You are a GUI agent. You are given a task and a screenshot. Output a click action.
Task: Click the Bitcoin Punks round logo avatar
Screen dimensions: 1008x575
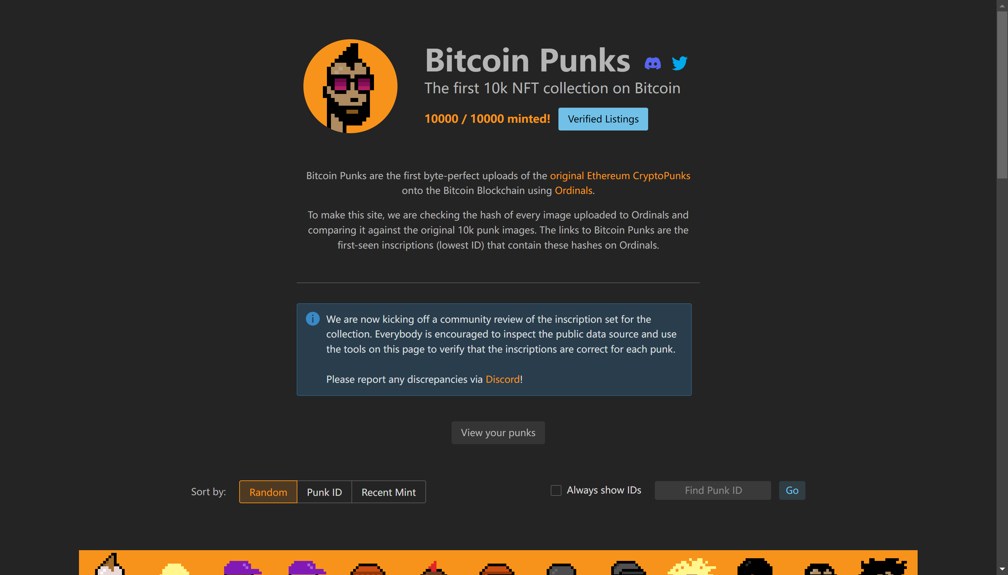pos(350,86)
